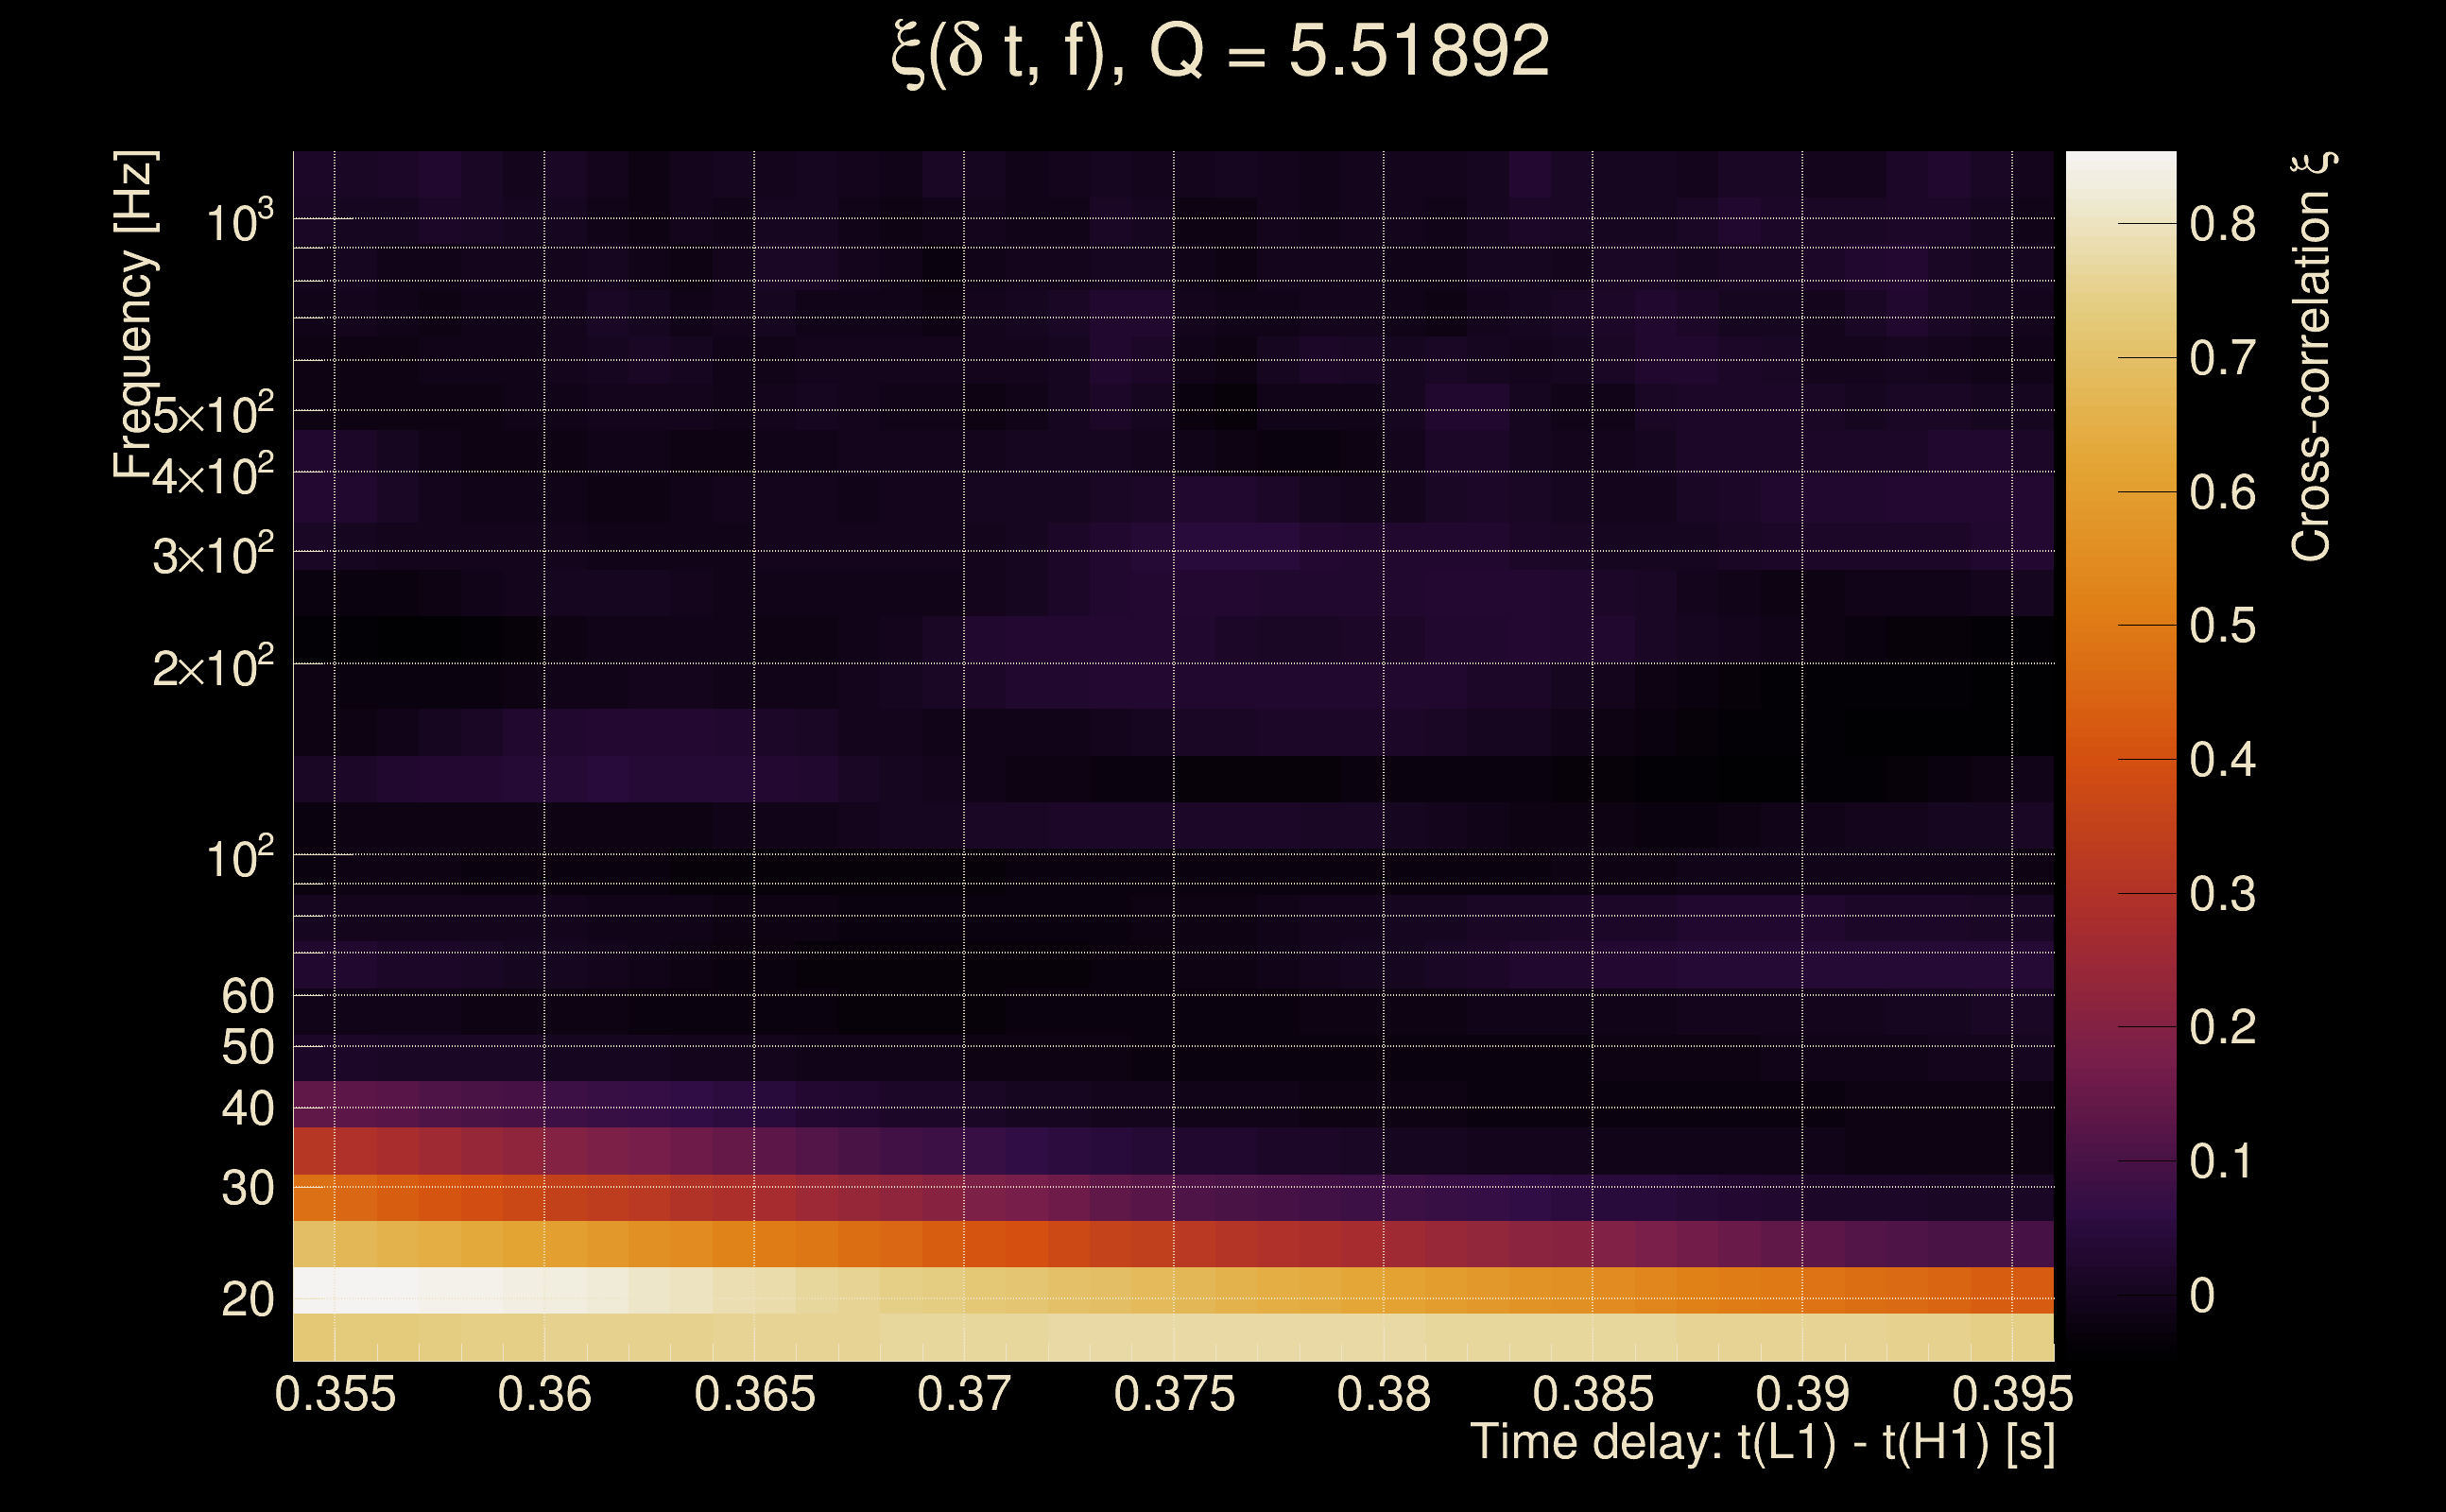This screenshot has width=2446, height=1512.
Task: Click the 2×10² frequency axis label
Action: (x=213, y=667)
